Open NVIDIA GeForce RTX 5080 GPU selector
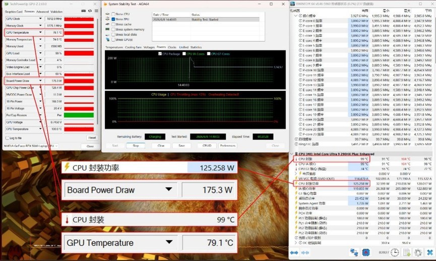The height and width of the screenshot is (261, 436). (31, 146)
